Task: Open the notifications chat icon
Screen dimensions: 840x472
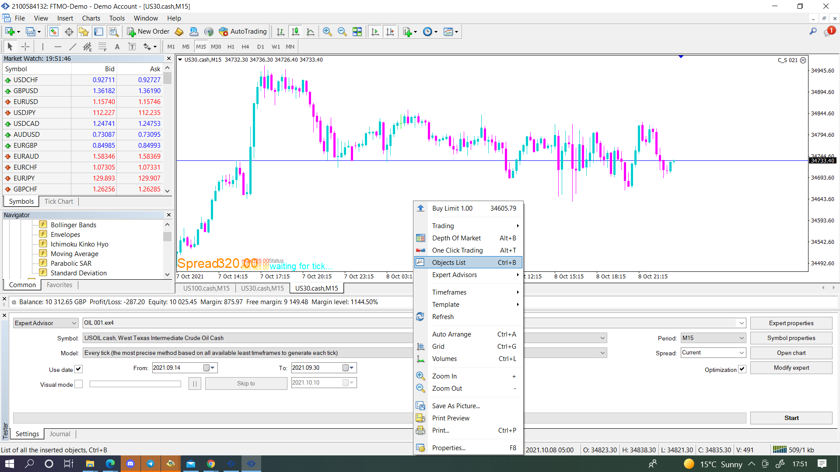Action: coord(829,31)
